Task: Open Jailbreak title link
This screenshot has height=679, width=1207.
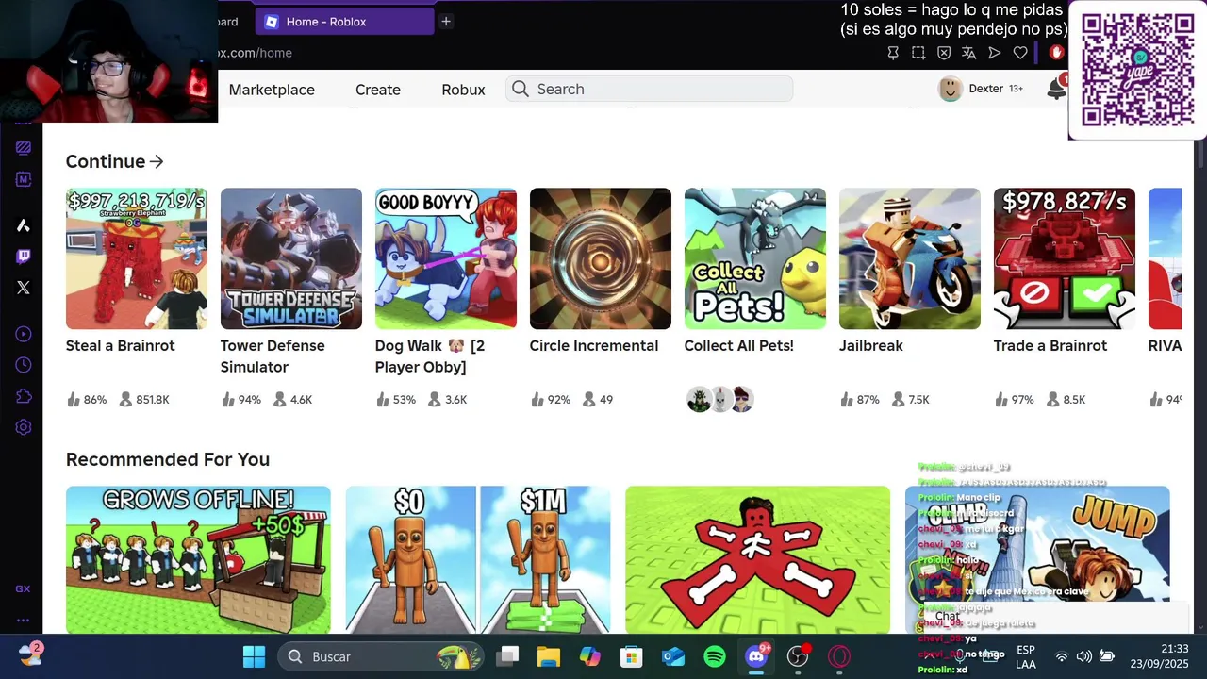Action: point(871,345)
